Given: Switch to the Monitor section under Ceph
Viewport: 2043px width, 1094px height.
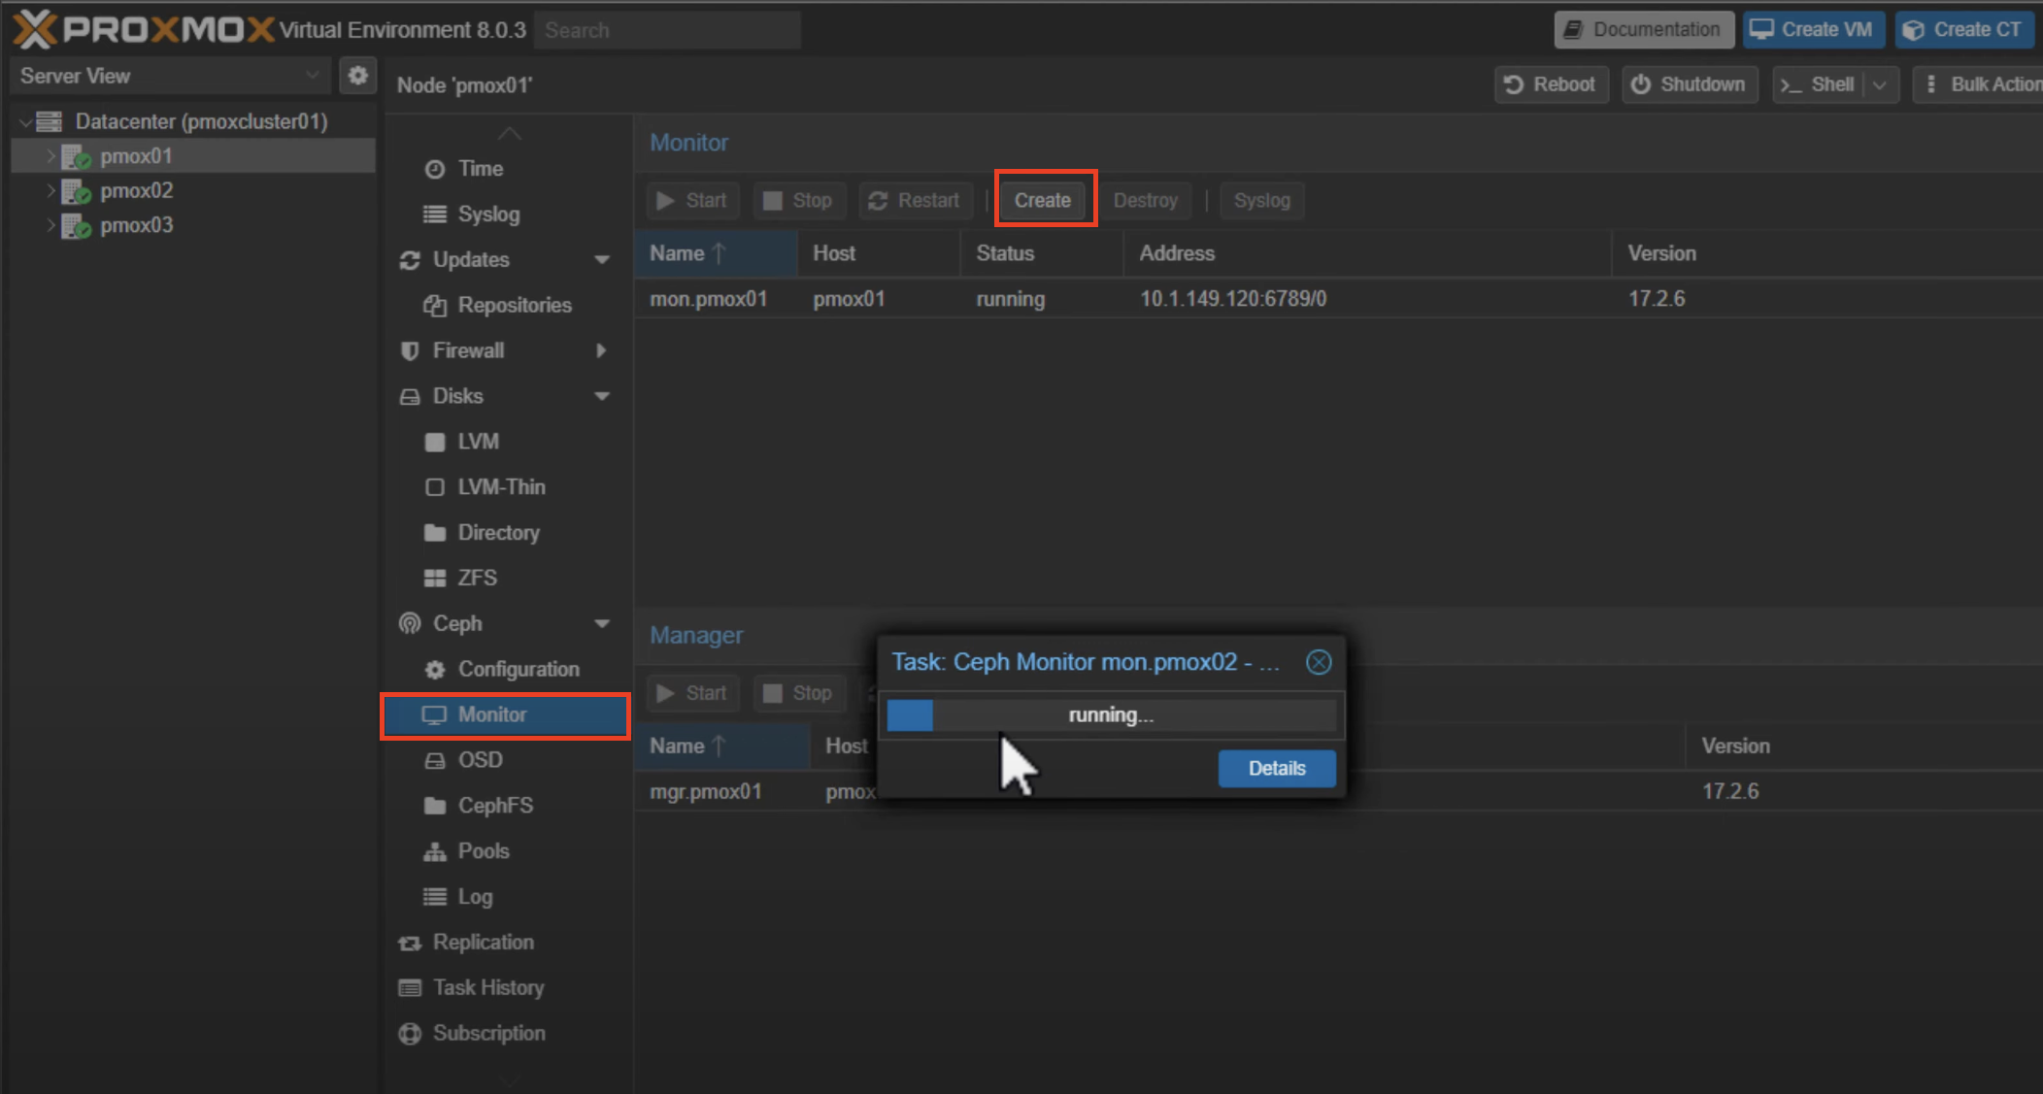Looking at the screenshot, I should click(492, 713).
